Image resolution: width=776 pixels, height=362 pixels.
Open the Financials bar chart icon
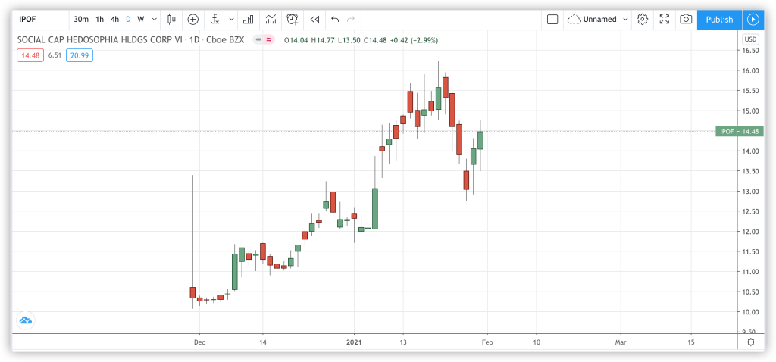click(x=248, y=19)
